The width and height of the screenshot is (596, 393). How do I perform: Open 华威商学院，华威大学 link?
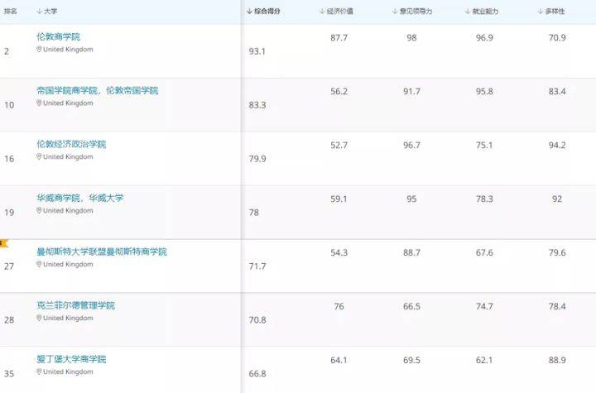[80, 198]
